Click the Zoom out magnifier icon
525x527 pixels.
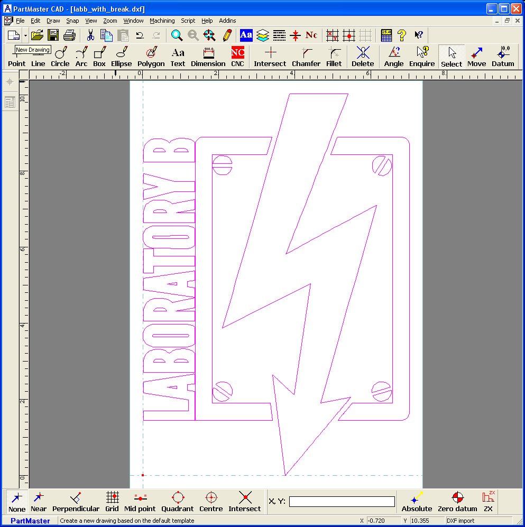click(193, 35)
